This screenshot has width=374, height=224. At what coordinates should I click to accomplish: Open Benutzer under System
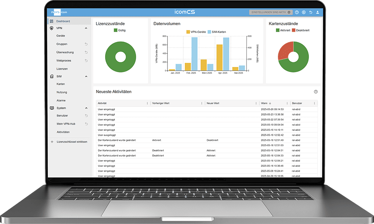62,116
